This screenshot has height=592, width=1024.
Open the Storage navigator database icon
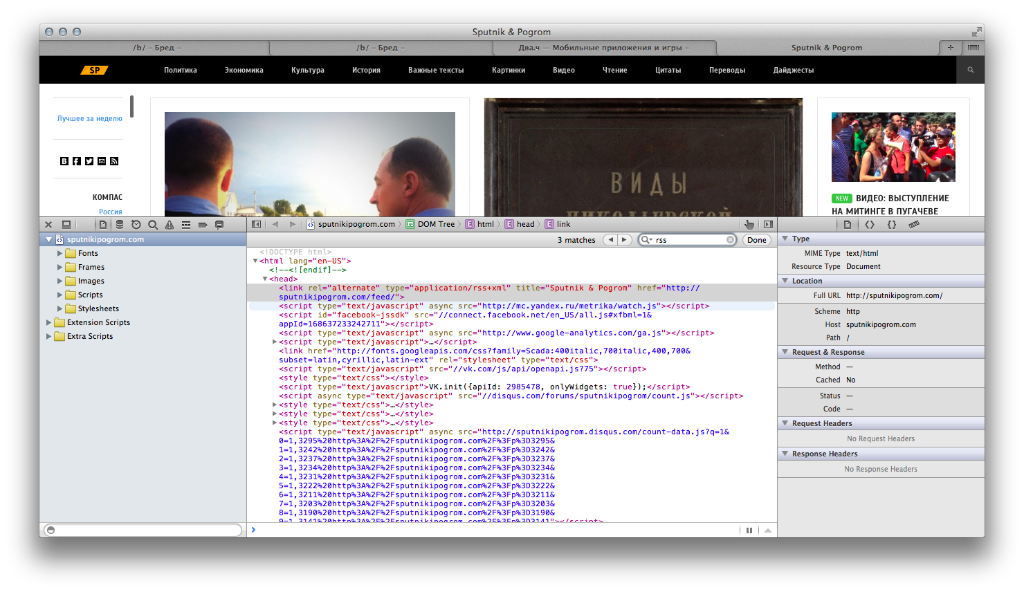[120, 225]
